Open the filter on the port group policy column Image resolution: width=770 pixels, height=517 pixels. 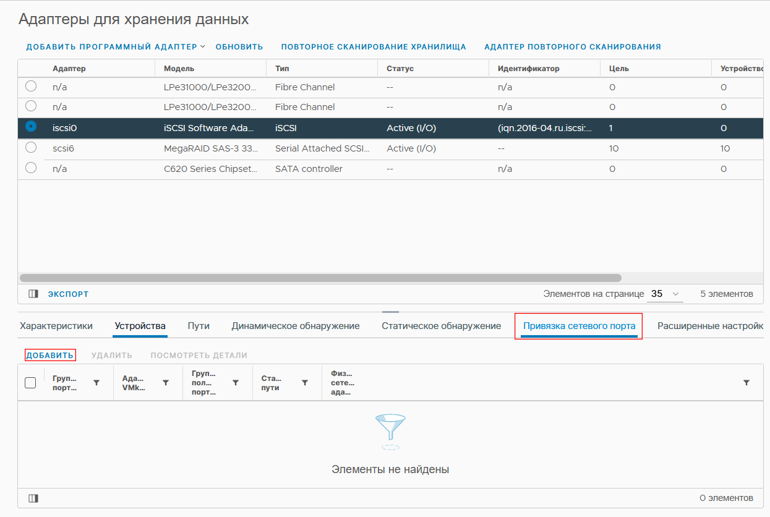[x=235, y=383]
